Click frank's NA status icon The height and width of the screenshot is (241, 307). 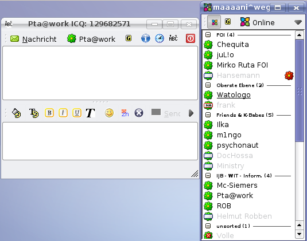pos(208,105)
